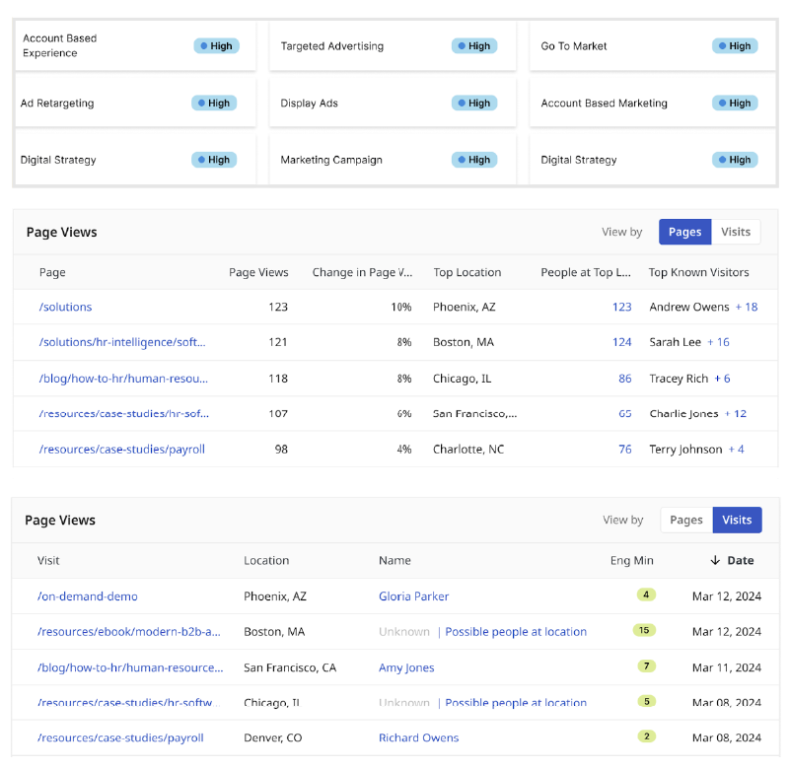Click the High badge for Ad Retargeting

(x=214, y=104)
